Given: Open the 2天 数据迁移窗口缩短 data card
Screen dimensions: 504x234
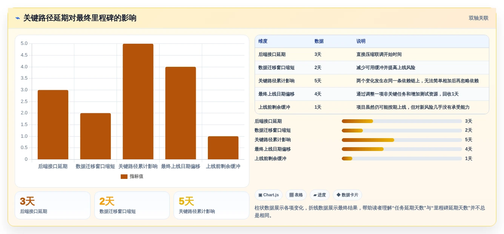Looking at the screenshot, I should (x=132, y=205).
